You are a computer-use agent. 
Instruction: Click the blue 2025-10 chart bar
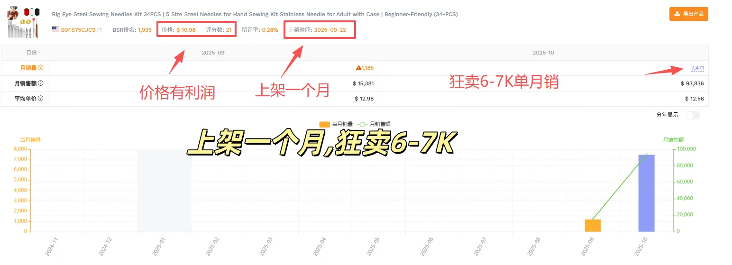pos(646,193)
